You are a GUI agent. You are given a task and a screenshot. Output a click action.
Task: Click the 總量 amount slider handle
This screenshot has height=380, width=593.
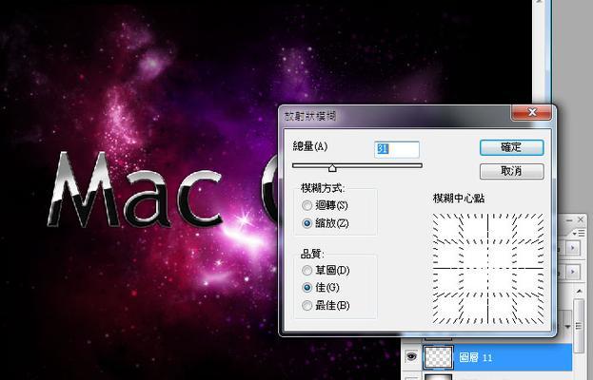[332, 168]
